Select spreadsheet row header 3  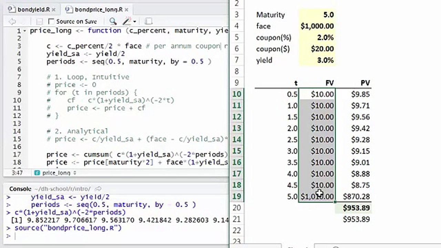(237, 14)
